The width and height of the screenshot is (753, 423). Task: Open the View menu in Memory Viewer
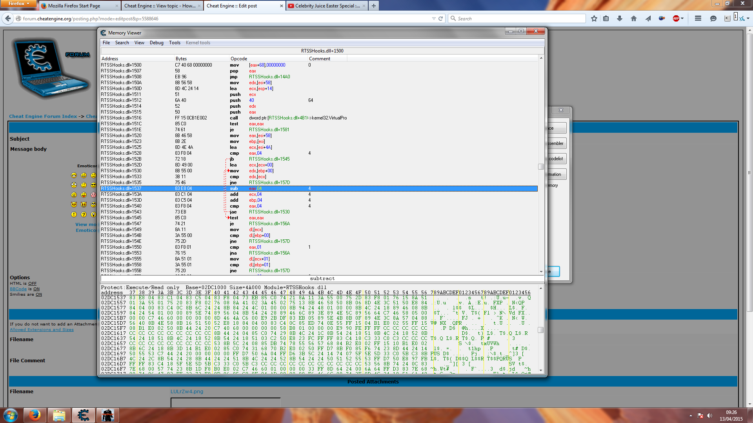coord(139,43)
